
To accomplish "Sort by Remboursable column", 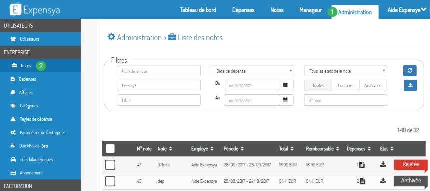I will pos(322,149).
